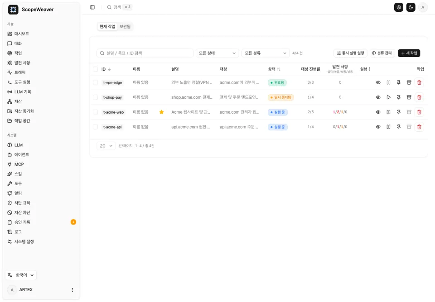Open user avatar in top right
435x302 pixels.
pyautogui.click(x=423, y=8)
